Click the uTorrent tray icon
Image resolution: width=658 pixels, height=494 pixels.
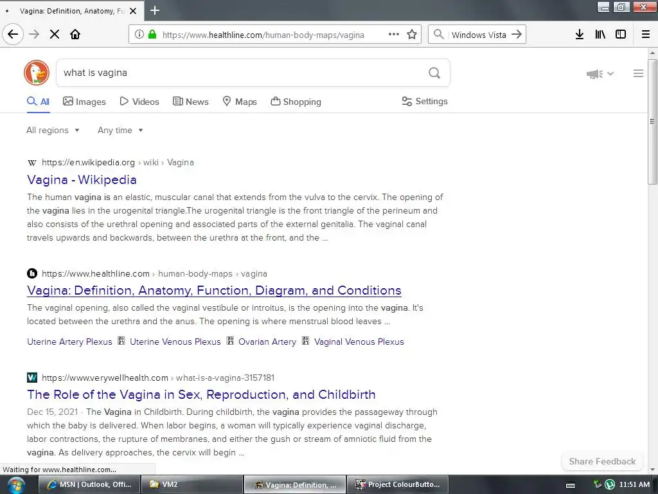(x=610, y=484)
